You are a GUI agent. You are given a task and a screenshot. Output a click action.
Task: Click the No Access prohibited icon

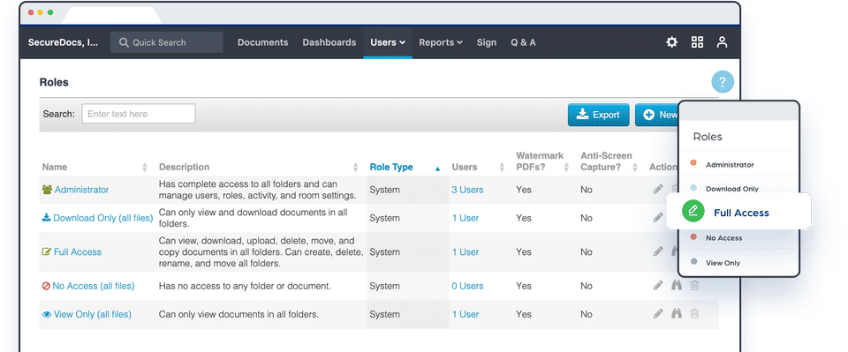46,286
